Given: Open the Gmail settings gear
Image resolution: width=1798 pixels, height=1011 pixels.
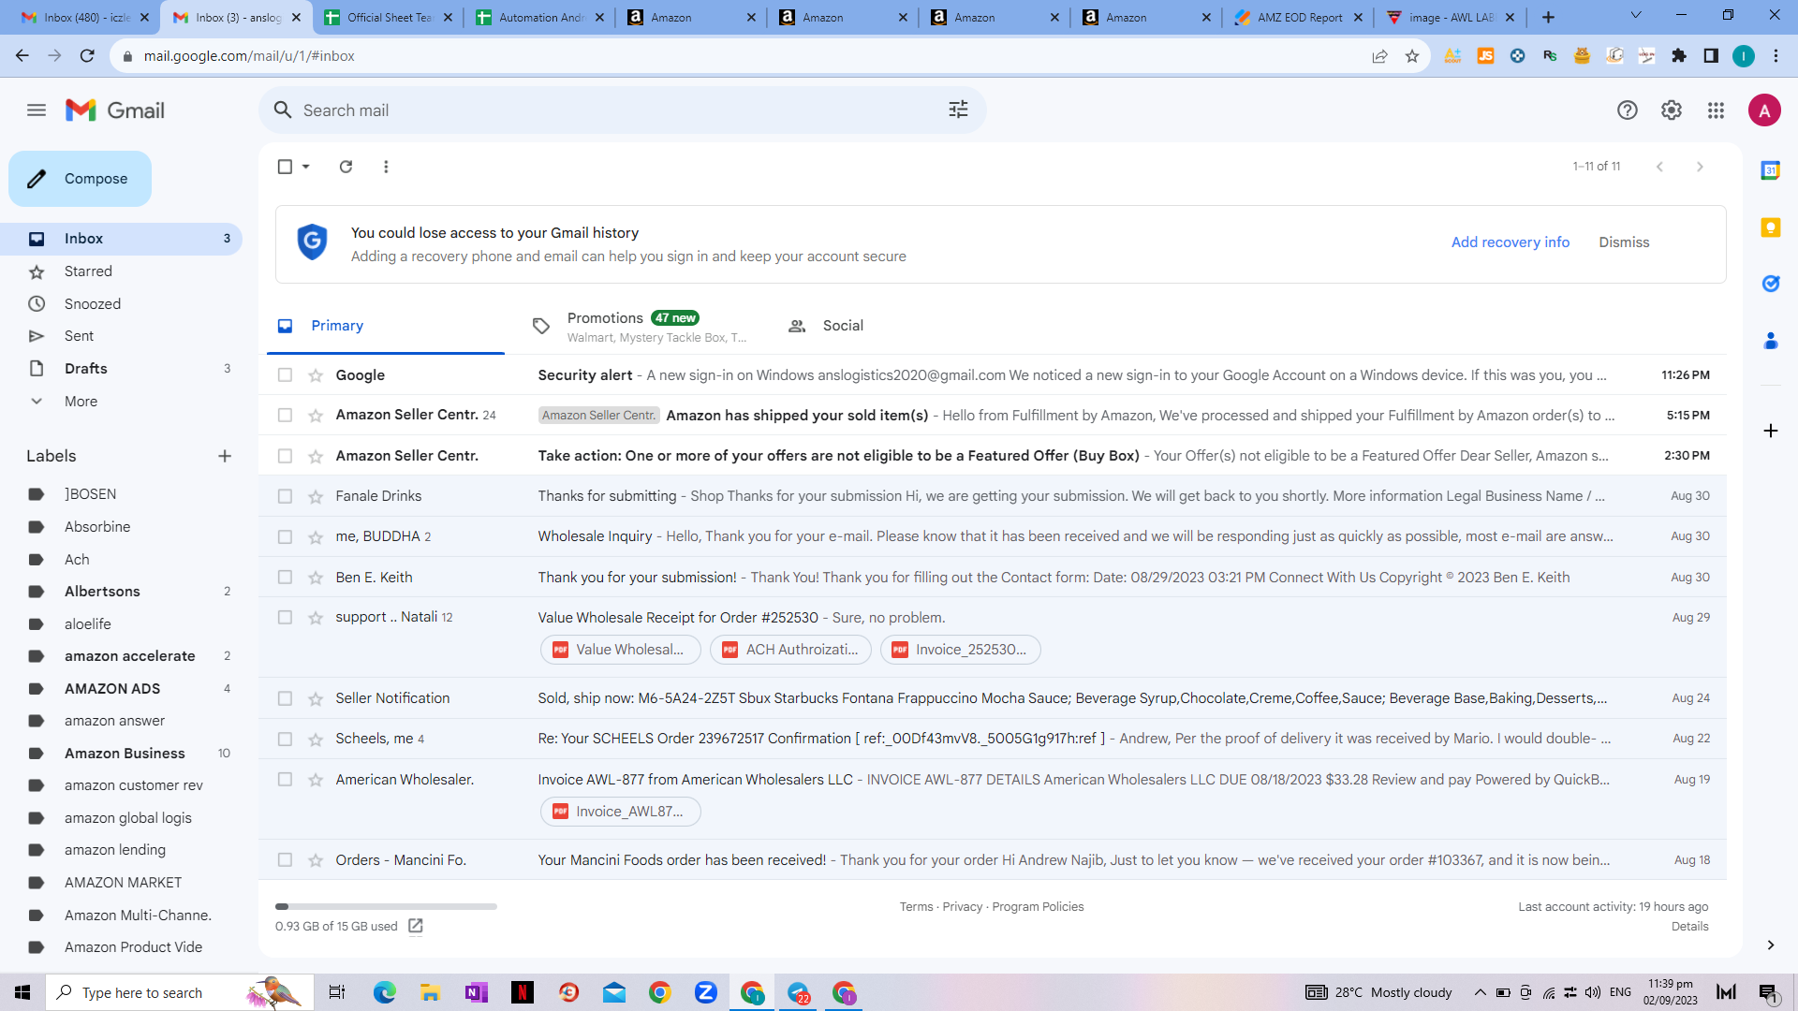Looking at the screenshot, I should [x=1672, y=110].
